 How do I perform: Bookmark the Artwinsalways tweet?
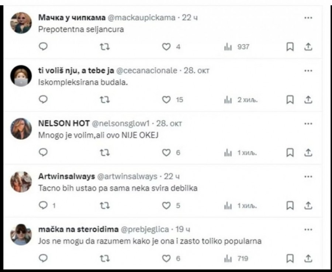[290, 206]
